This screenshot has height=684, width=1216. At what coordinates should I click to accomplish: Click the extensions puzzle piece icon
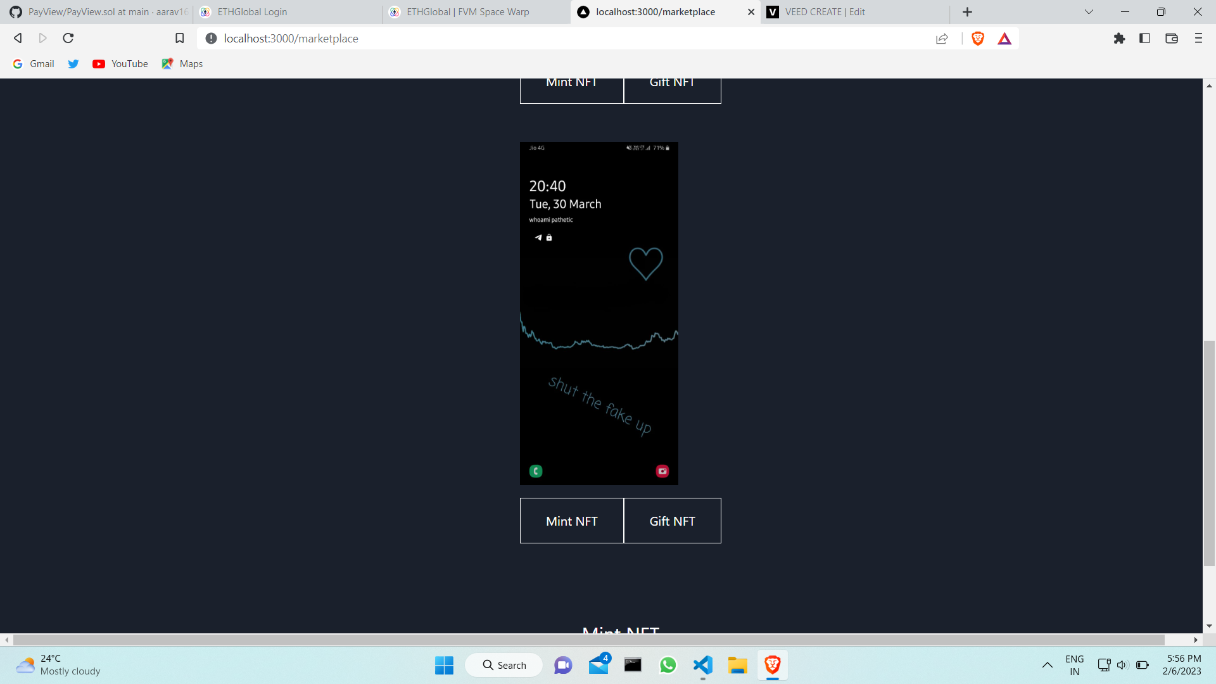tap(1120, 39)
